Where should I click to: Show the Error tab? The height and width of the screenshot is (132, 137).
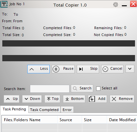click(67, 110)
